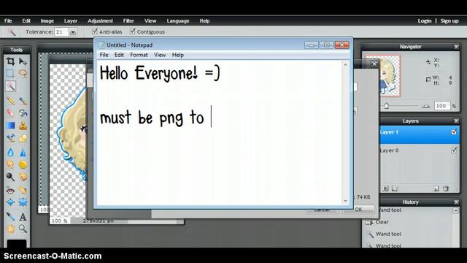Viewport: 467px width, 263px height.
Task: Select the Wand tool in Tools panel
Action: point(10,86)
